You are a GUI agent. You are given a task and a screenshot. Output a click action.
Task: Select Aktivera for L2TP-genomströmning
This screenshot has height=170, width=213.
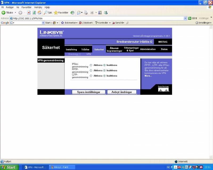point(91,76)
